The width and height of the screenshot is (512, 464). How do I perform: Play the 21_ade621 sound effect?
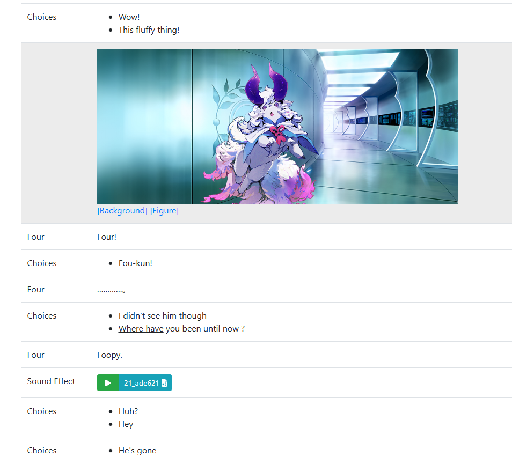[x=108, y=383]
